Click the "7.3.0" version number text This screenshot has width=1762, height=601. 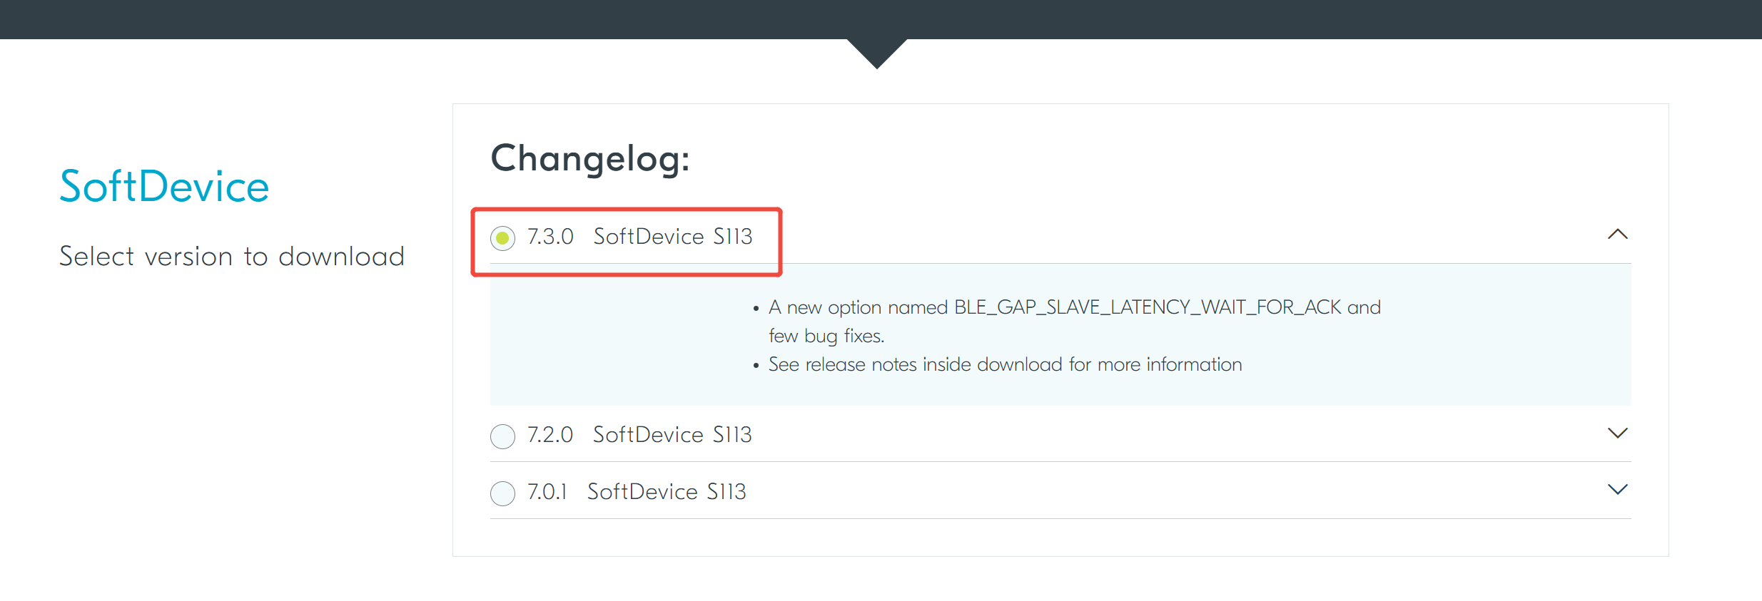550,237
